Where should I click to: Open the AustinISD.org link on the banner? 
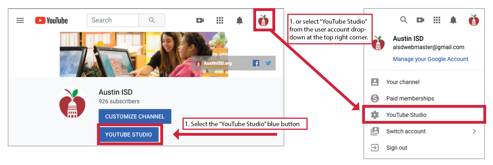pos(217,63)
